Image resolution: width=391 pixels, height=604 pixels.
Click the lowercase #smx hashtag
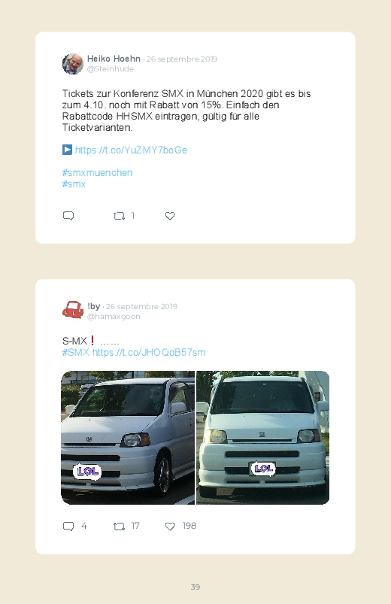pos(74,184)
